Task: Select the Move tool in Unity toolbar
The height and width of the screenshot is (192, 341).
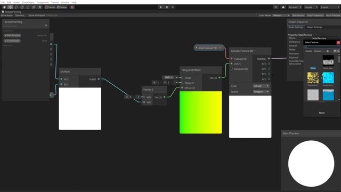Action: pos(10,7)
